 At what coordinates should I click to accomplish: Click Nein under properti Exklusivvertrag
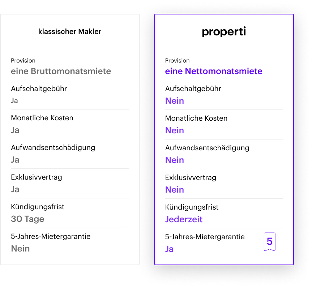tap(175, 190)
